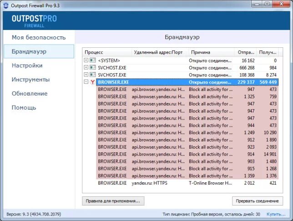Select the row with 1 268 received bytes

tap(187, 169)
